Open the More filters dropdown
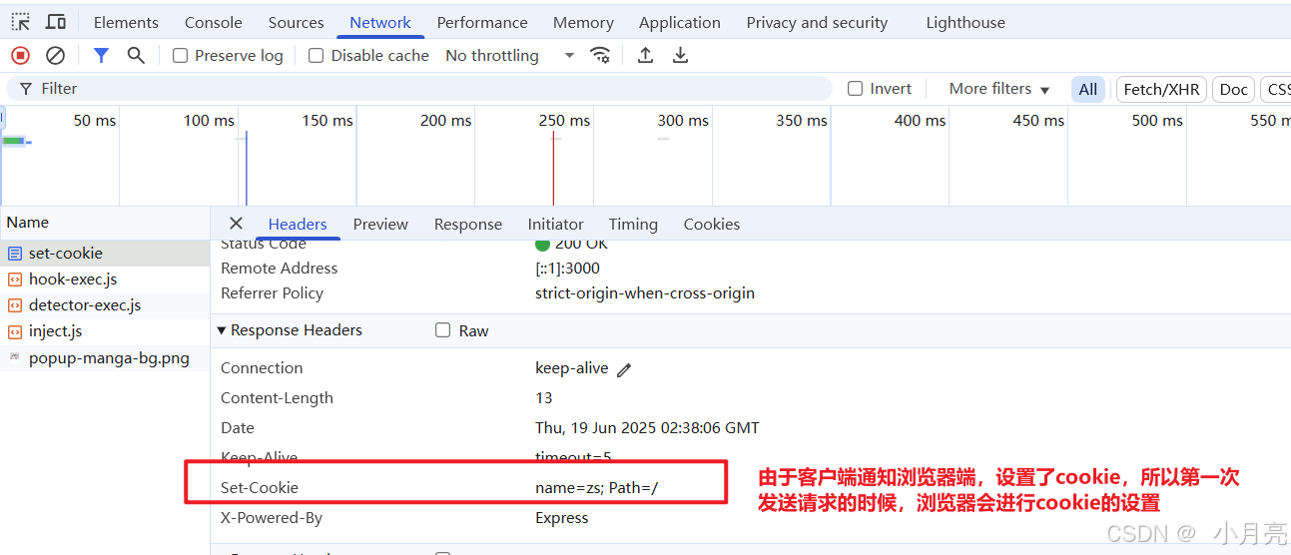The height and width of the screenshot is (555, 1291). pyautogui.click(x=999, y=89)
